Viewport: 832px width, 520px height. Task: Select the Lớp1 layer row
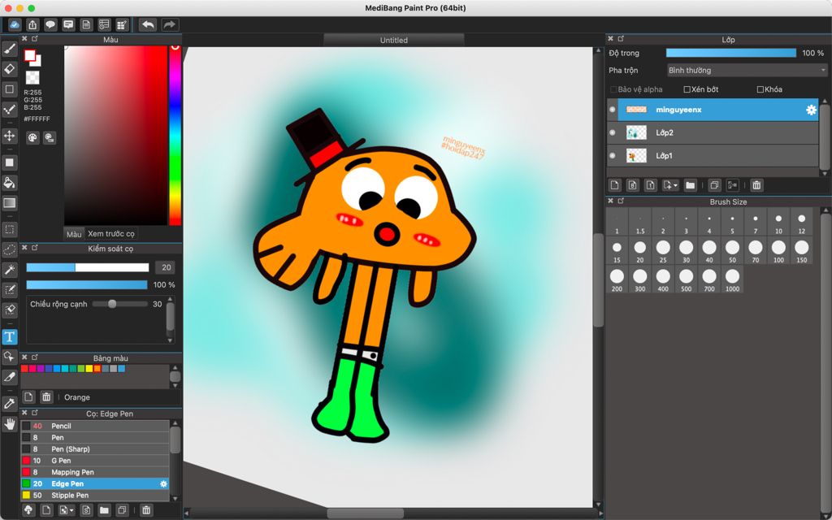pyautogui.click(x=713, y=155)
